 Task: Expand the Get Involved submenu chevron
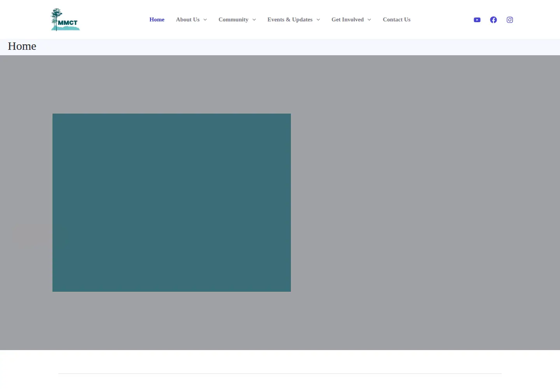[369, 20]
